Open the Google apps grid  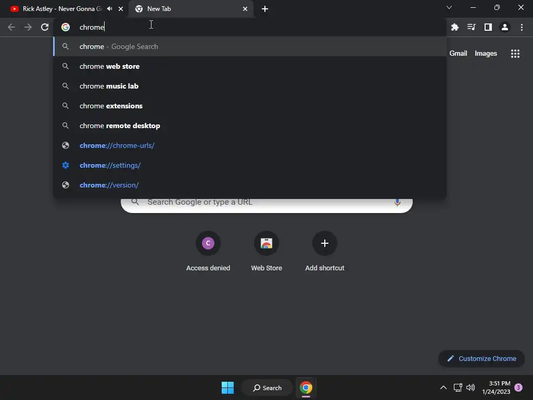tap(515, 54)
